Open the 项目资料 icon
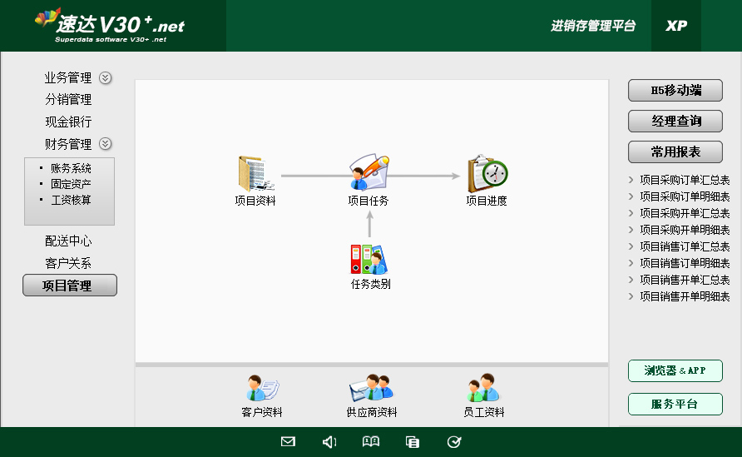The height and width of the screenshot is (457, 742). coord(254,174)
